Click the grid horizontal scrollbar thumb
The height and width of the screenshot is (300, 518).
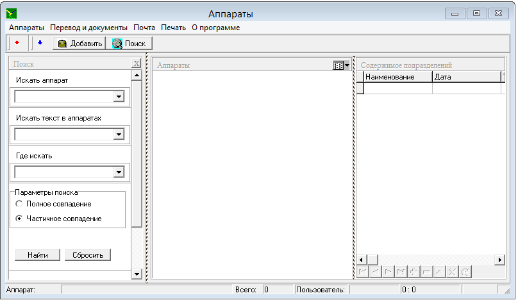[372, 260]
